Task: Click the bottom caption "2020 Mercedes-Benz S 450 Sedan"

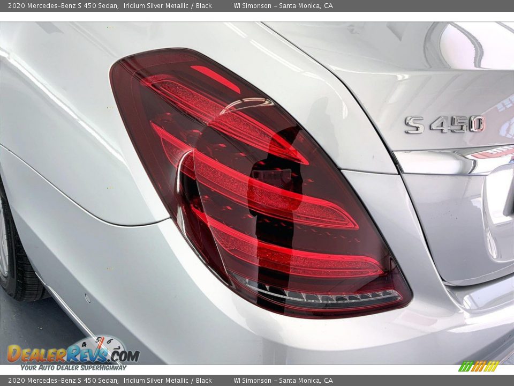Action: point(63,381)
